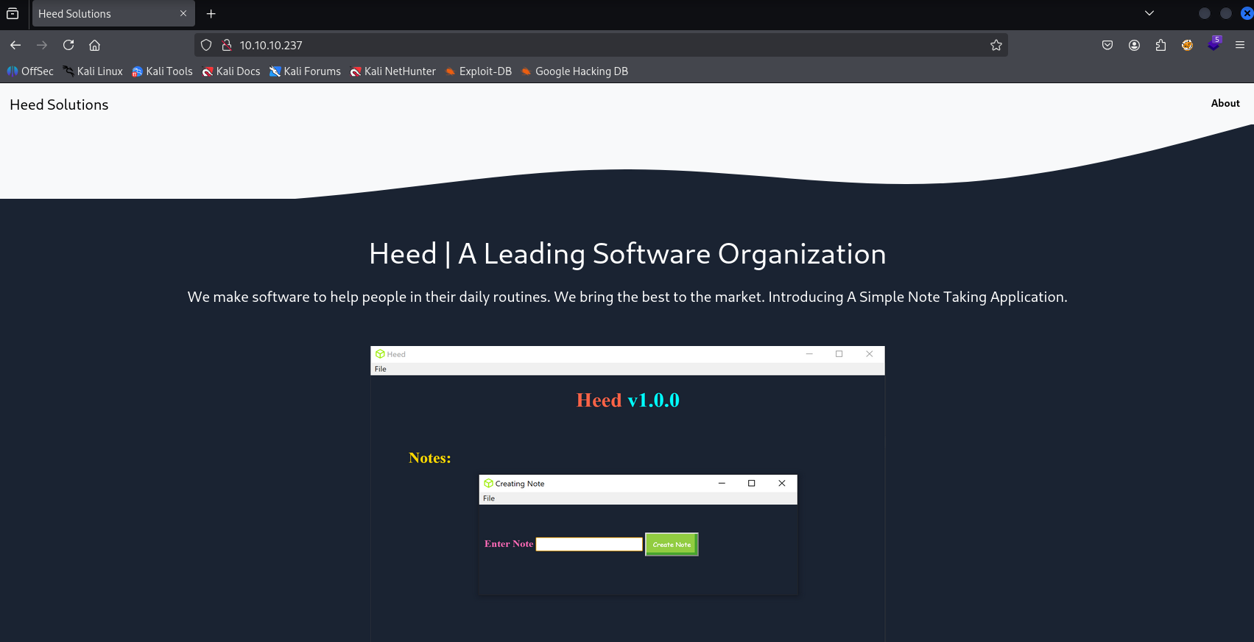Click the Heed v1.0.0 title text
The image size is (1254, 642).
point(627,400)
